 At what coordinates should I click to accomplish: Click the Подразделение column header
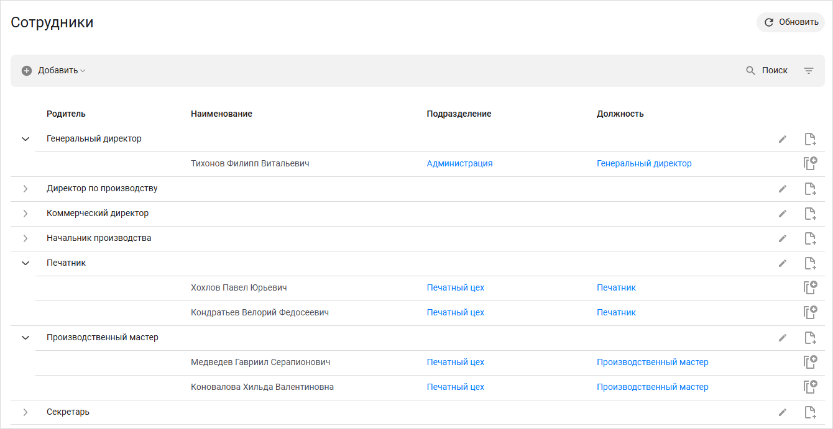click(x=459, y=114)
